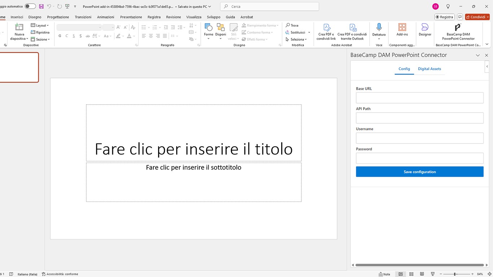This screenshot has height=277, width=493.
Task: Open the comments pane icon
Action: pos(460,17)
